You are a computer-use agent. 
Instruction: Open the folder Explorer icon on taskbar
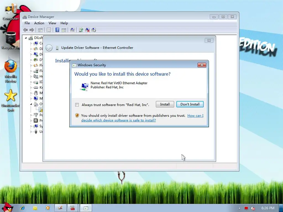click(x=35, y=208)
